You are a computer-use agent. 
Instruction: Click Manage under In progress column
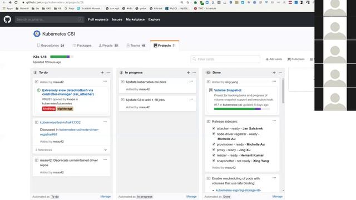coord(191,197)
